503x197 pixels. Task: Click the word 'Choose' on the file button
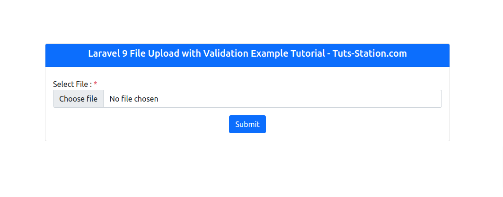71,99
